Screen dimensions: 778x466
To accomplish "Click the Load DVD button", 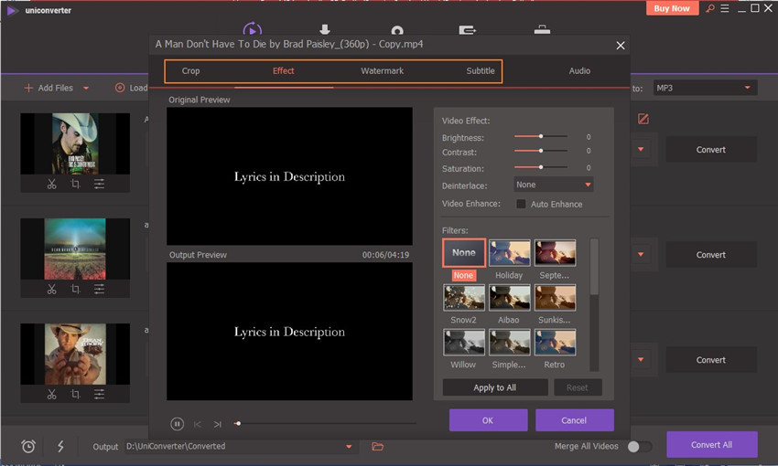I will click(x=132, y=88).
